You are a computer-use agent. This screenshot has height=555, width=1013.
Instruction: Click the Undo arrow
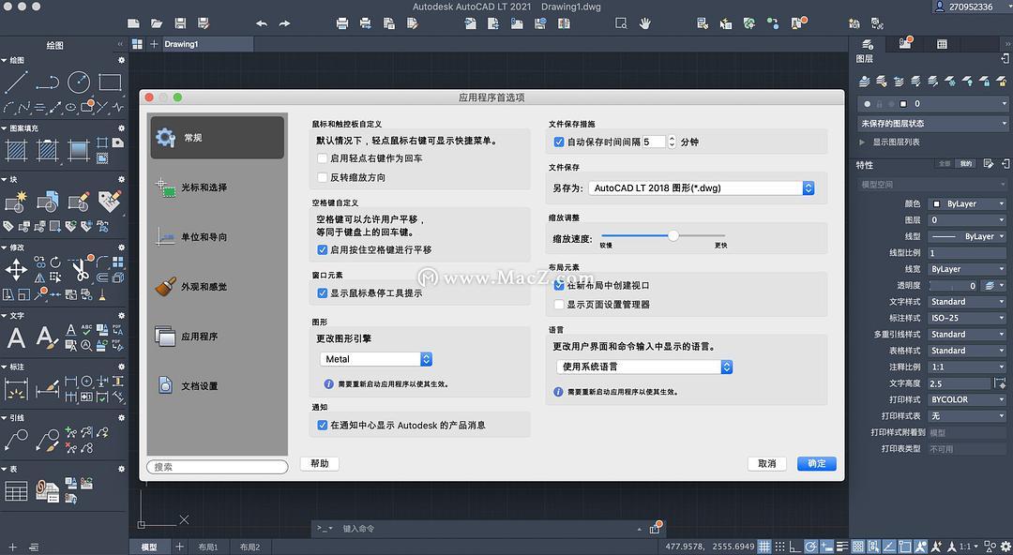click(x=262, y=23)
